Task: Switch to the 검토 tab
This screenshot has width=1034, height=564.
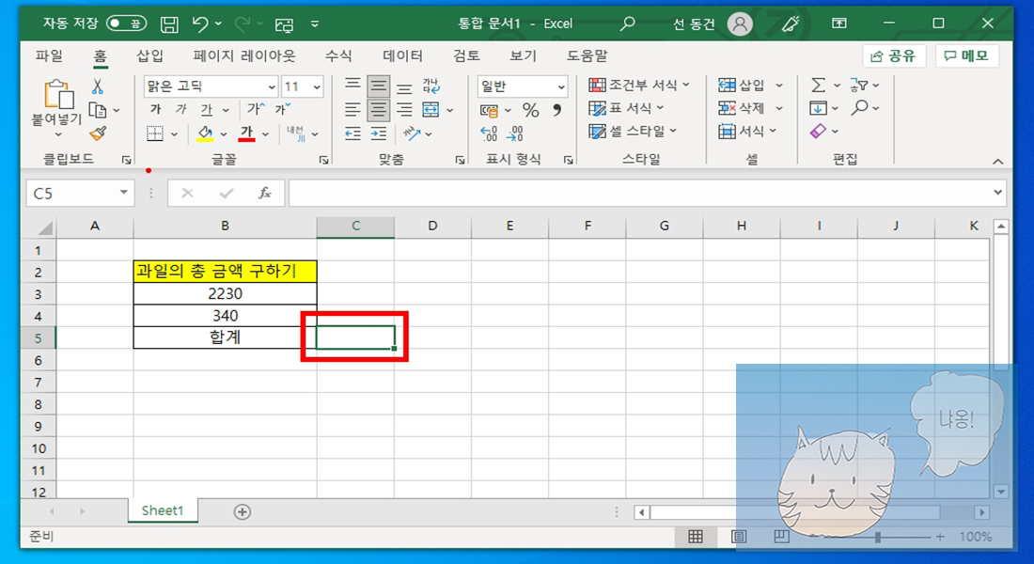Action: pos(466,56)
